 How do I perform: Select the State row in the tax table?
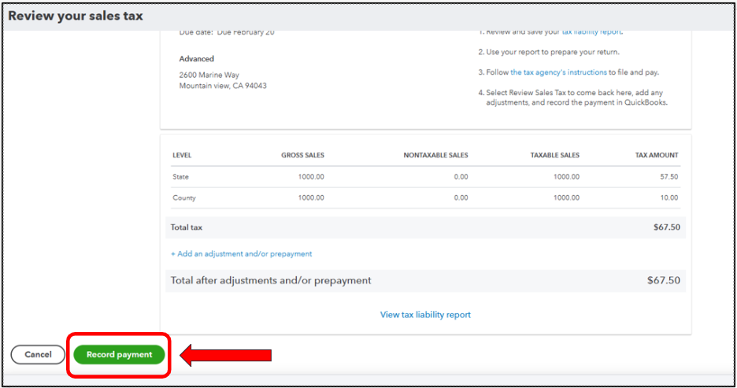425,176
